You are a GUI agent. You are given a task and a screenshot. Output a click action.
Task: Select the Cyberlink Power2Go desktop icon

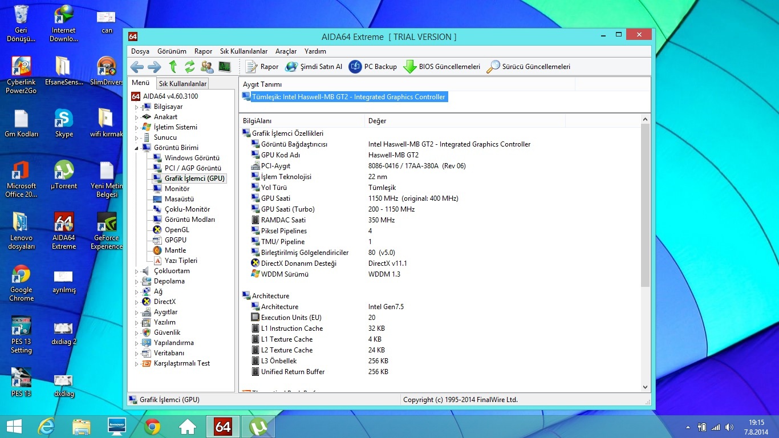click(21, 75)
